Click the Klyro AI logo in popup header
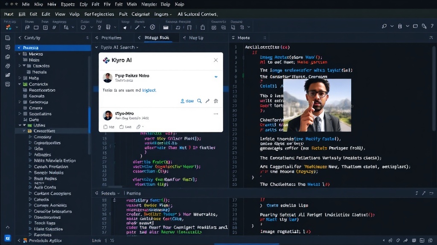Image resolution: width=437 pixels, height=245 pixels. (x=106, y=60)
